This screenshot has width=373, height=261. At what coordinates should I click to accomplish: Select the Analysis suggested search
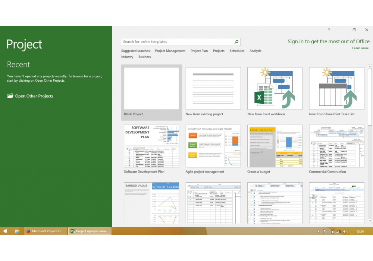tap(255, 51)
